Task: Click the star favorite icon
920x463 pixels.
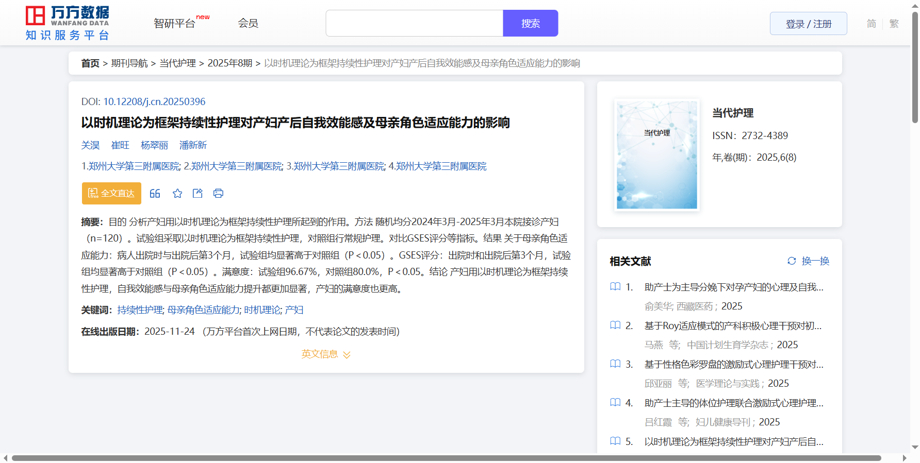Action: [x=177, y=193]
